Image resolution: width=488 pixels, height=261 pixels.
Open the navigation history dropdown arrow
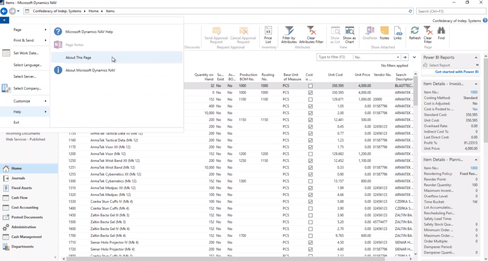[18, 11]
